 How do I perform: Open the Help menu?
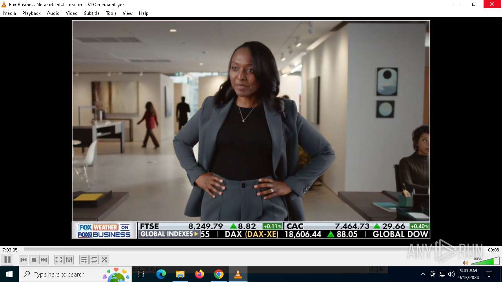point(144,13)
